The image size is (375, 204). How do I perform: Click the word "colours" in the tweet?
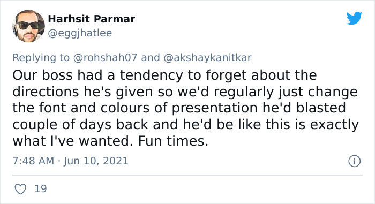(x=125, y=108)
